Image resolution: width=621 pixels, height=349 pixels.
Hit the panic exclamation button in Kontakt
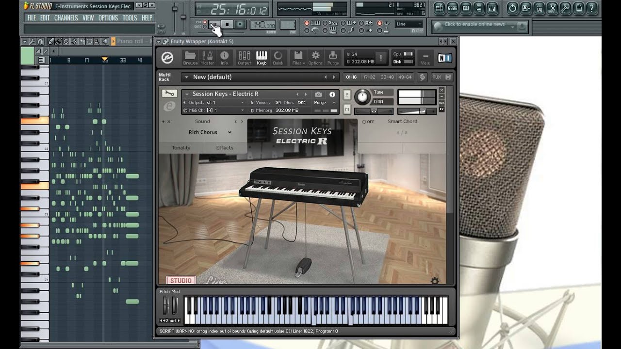(x=381, y=58)
